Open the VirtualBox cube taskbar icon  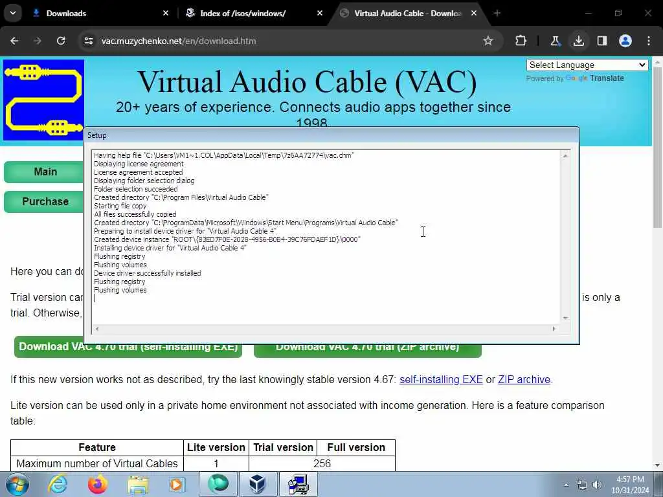(x=258, y=484)
